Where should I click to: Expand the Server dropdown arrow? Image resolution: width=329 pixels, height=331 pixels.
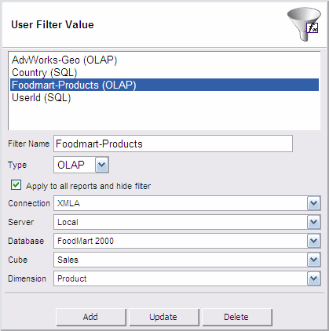tap(313, 222)
